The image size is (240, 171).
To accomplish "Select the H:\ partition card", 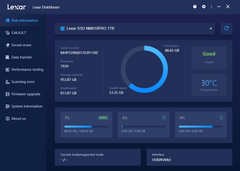I will (201, 124).
